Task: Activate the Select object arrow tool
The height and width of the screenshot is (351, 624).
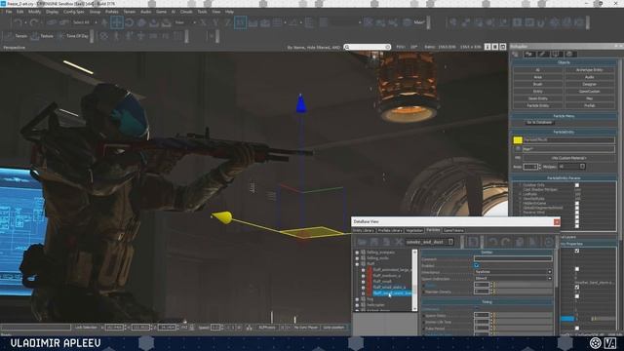Action: click(x=104, y=22)
